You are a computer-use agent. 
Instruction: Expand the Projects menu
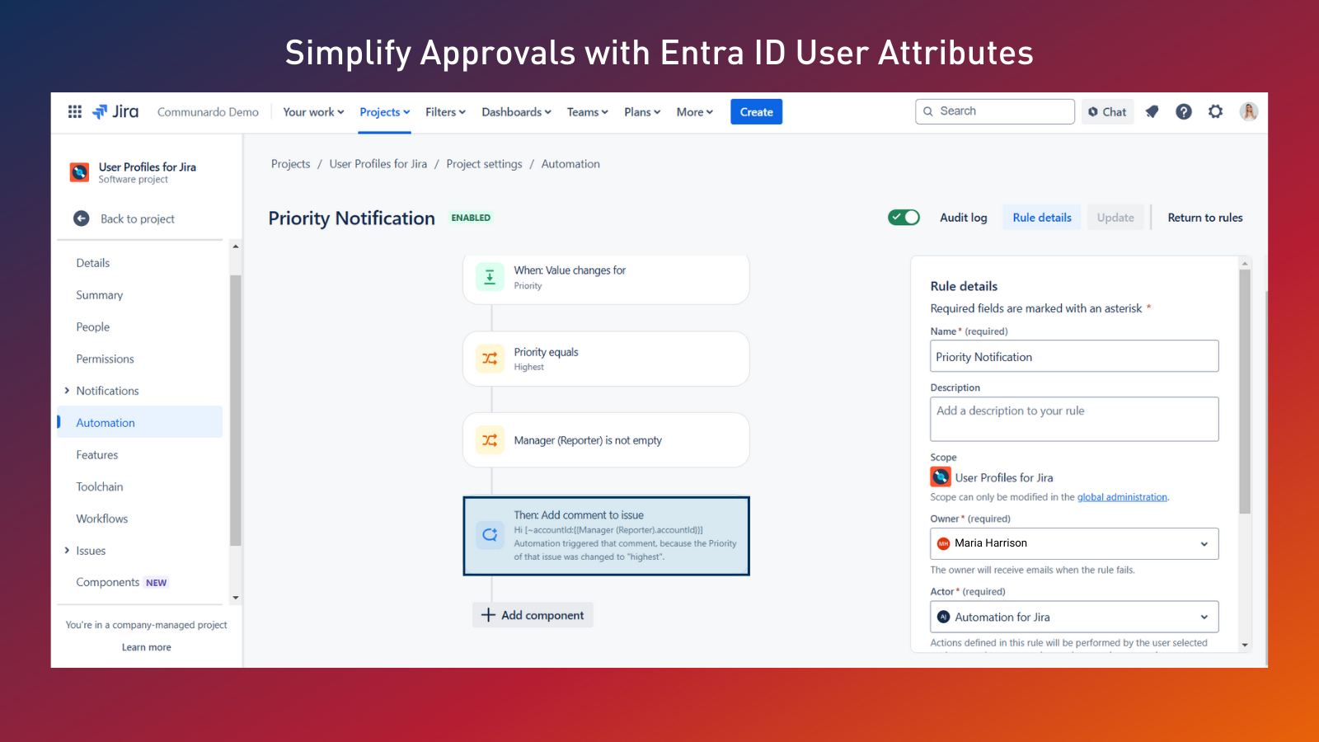(385, 112)
